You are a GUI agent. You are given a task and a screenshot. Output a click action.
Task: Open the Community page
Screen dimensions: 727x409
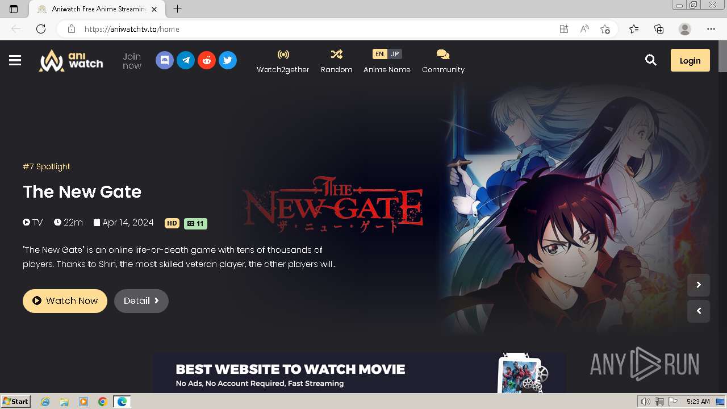pos(443,61)
